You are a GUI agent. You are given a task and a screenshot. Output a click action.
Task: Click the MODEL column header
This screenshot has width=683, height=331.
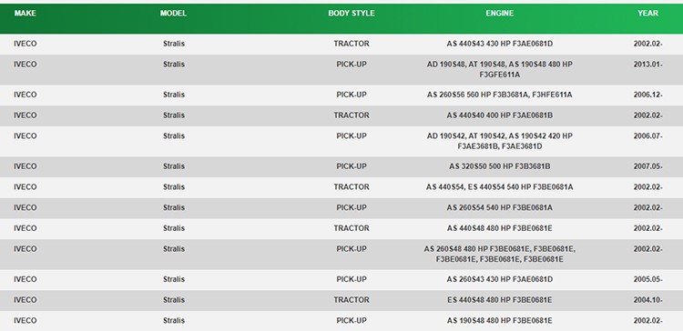(173, 14)
